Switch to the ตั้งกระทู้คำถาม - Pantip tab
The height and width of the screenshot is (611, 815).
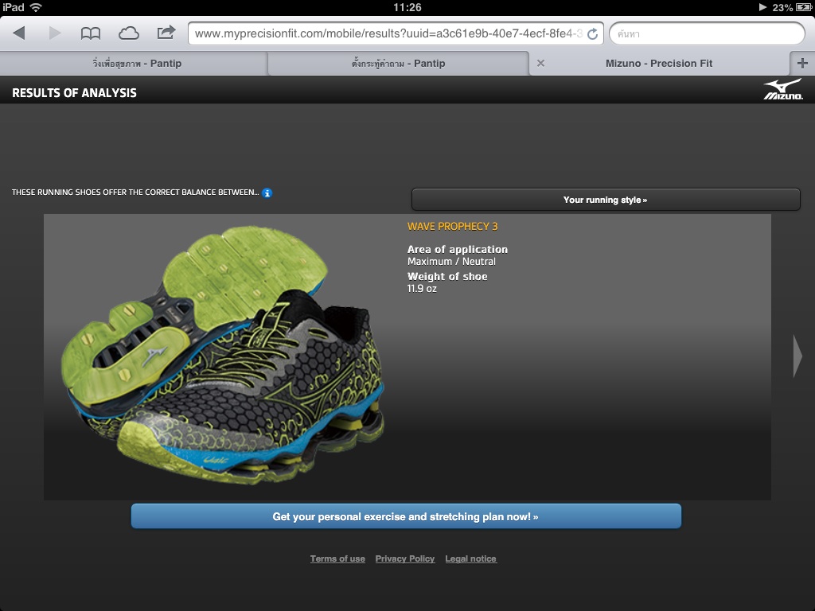click(398, 64)
